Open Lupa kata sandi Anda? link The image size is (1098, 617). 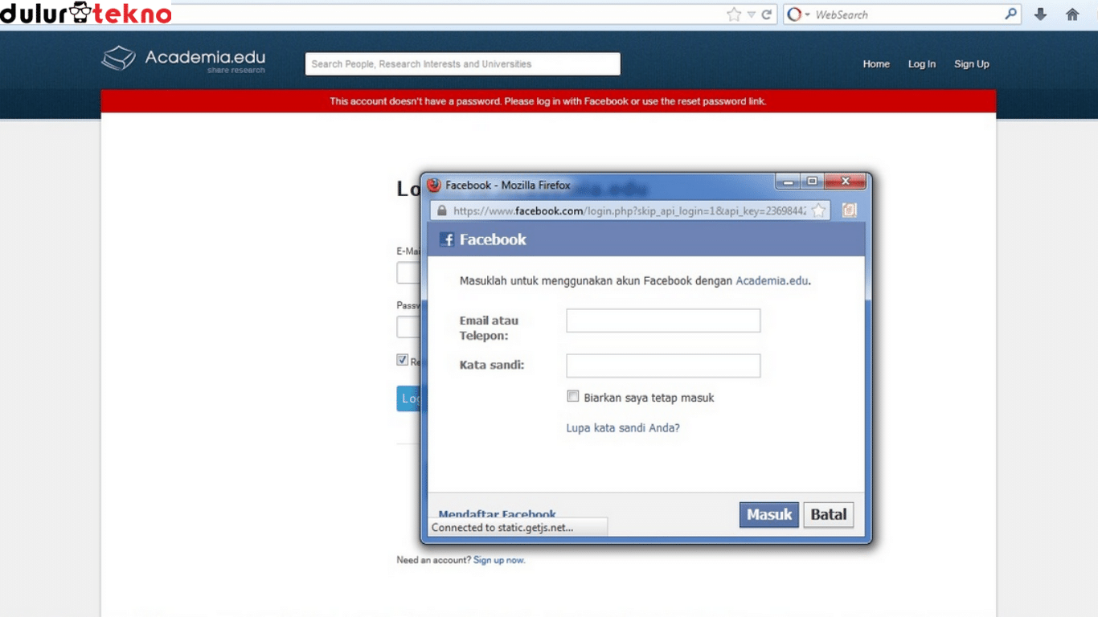pyautogui.click(x=623, y=428)
